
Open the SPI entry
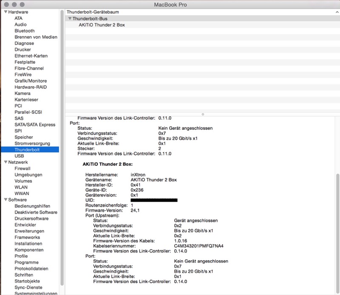tap(18, 131)
